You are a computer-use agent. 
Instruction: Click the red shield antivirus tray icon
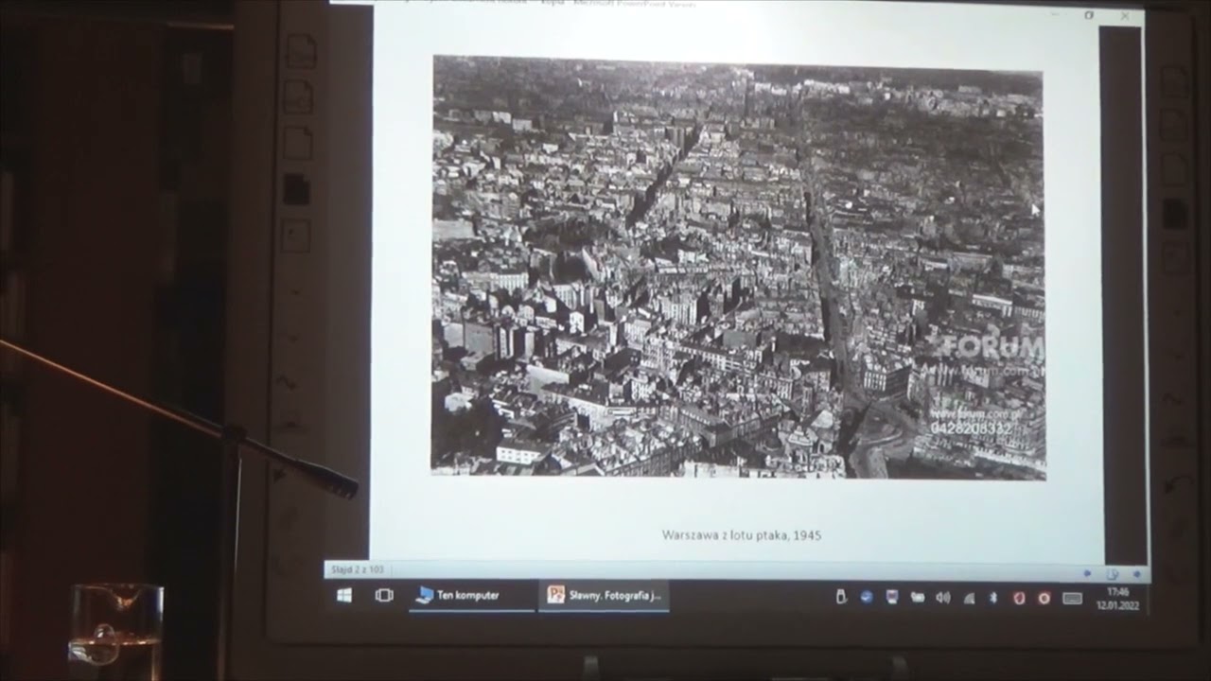[x=1019, y=598]
